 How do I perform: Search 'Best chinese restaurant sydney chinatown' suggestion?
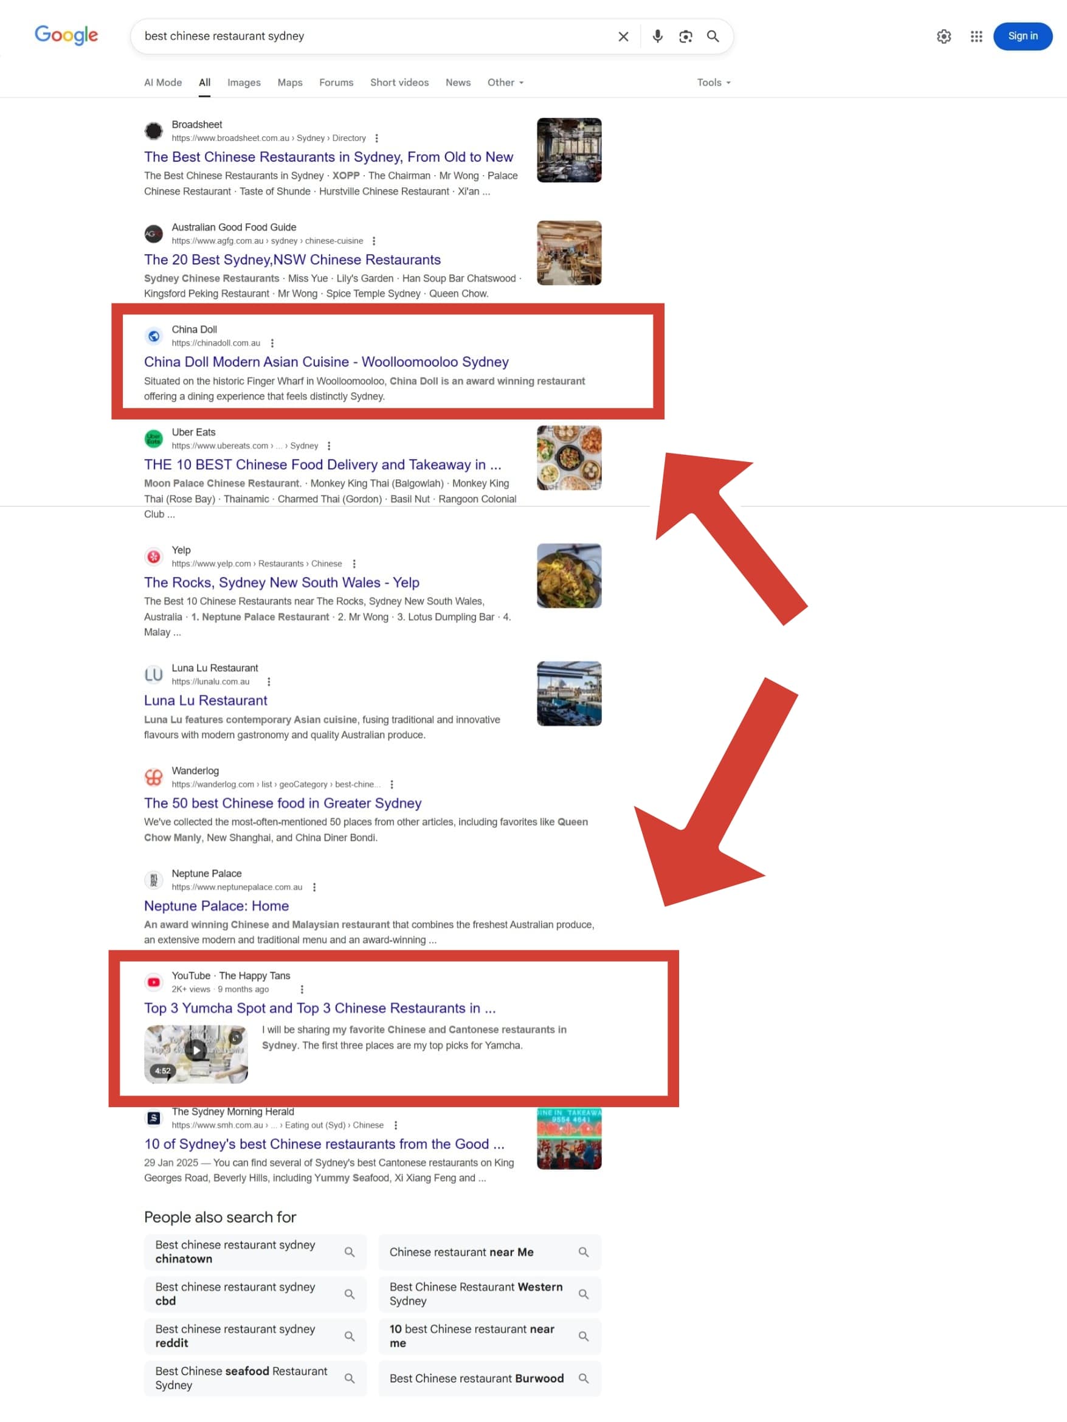[255, 1252]
